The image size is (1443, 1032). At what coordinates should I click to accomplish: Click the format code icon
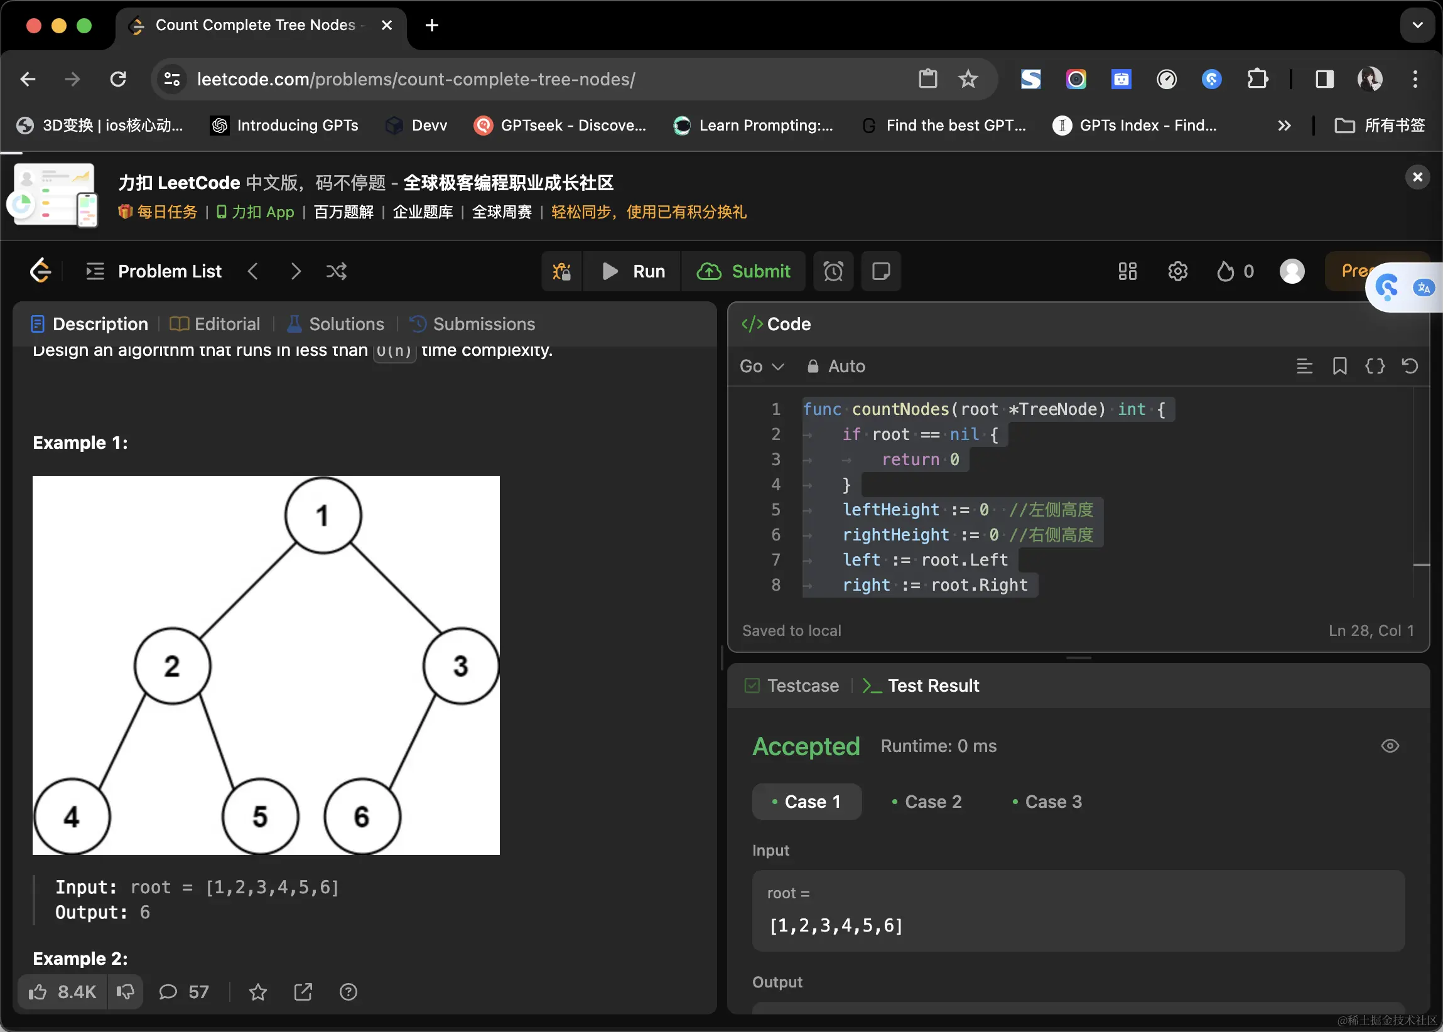coord(1304,366)
